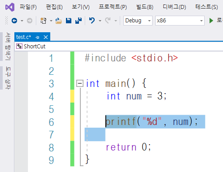The width and height of the screenshot is (223, 172).
Task: Undo the last edit
Action: pos(92,21)
